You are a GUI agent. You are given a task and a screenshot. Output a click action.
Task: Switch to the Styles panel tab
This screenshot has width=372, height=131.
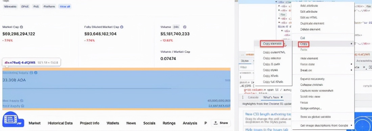(x=245, y=61)
